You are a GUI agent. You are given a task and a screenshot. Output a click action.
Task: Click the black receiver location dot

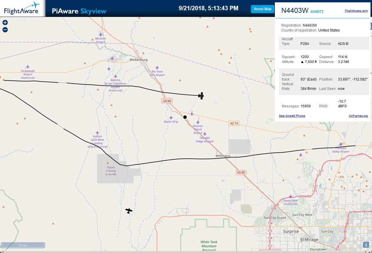[185, 117]
